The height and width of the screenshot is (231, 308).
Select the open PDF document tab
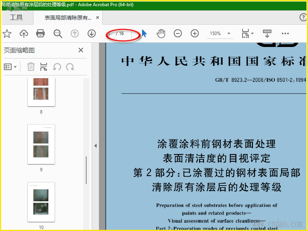click(x=68, y=18)
